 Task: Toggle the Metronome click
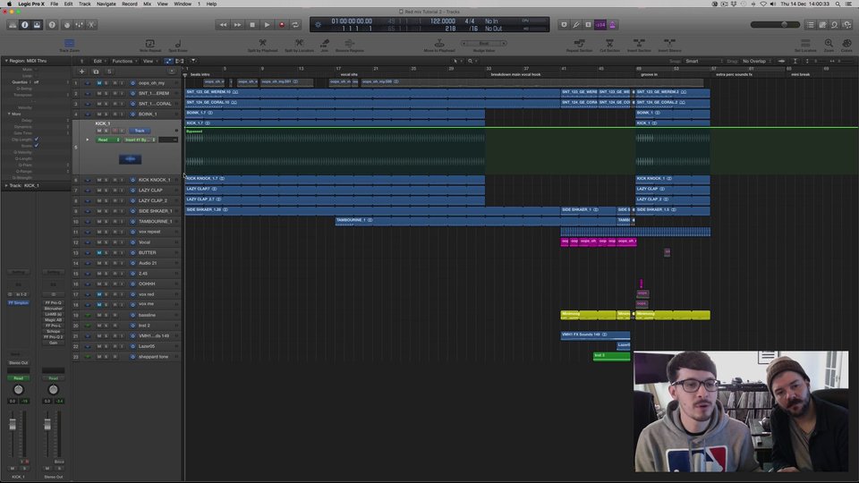[x=612, y=25]
